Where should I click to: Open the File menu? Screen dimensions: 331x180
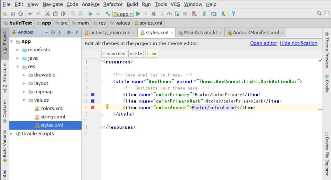(6, 4)
